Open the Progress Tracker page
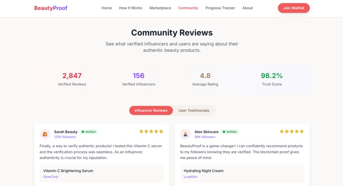Screen dimensions: 343x186 (220, 8)
